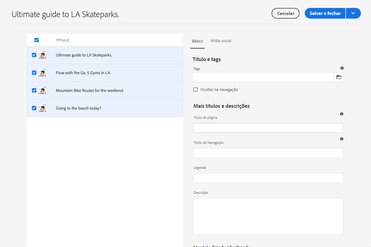The width and height of the screenshot is (371, 247).
Task: Click thumbnail of Going to the beach today
Action: tap(42, 108)
